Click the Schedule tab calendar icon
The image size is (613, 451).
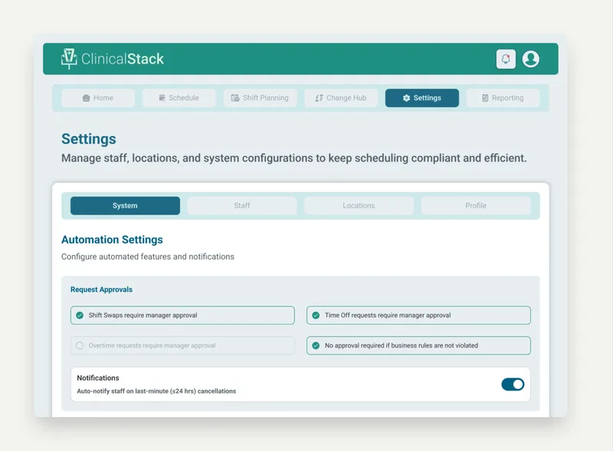[162, 98]
